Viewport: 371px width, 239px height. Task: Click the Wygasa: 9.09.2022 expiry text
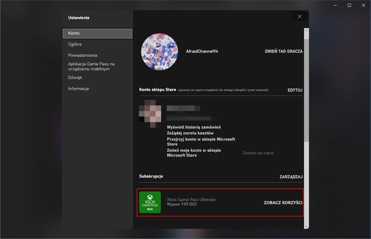pyautogui.click(x=182, y=204)
